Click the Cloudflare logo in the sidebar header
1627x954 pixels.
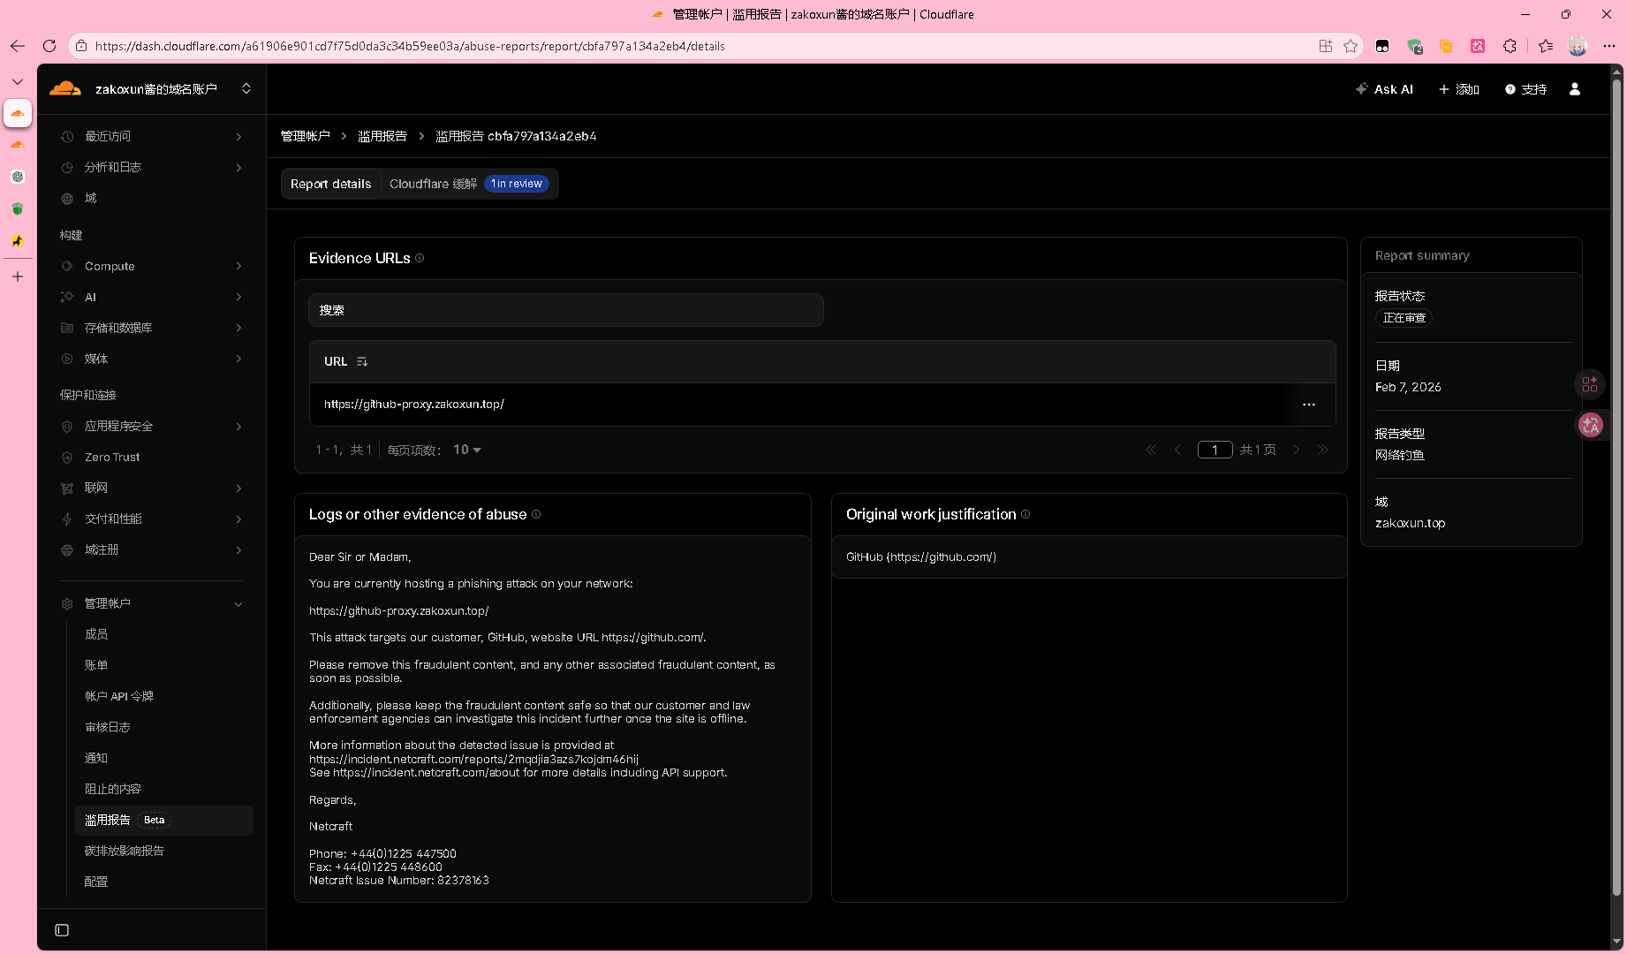[65, 88]
